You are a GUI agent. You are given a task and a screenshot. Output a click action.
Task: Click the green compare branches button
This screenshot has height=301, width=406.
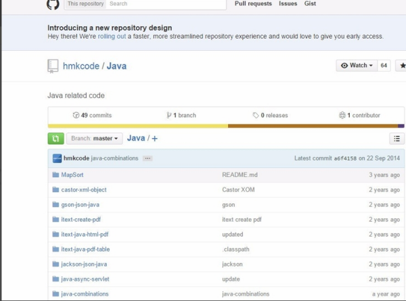55,139
